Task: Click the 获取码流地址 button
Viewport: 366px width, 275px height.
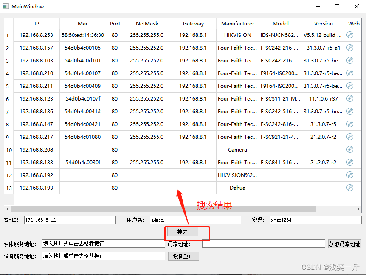Action: pyautogui.click(x=344, y=244)
